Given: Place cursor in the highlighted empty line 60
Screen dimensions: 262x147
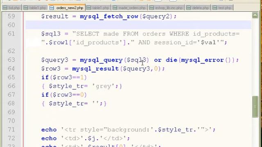Looking at the screenshot, I should pyautogui.click(x=138, y=25).
